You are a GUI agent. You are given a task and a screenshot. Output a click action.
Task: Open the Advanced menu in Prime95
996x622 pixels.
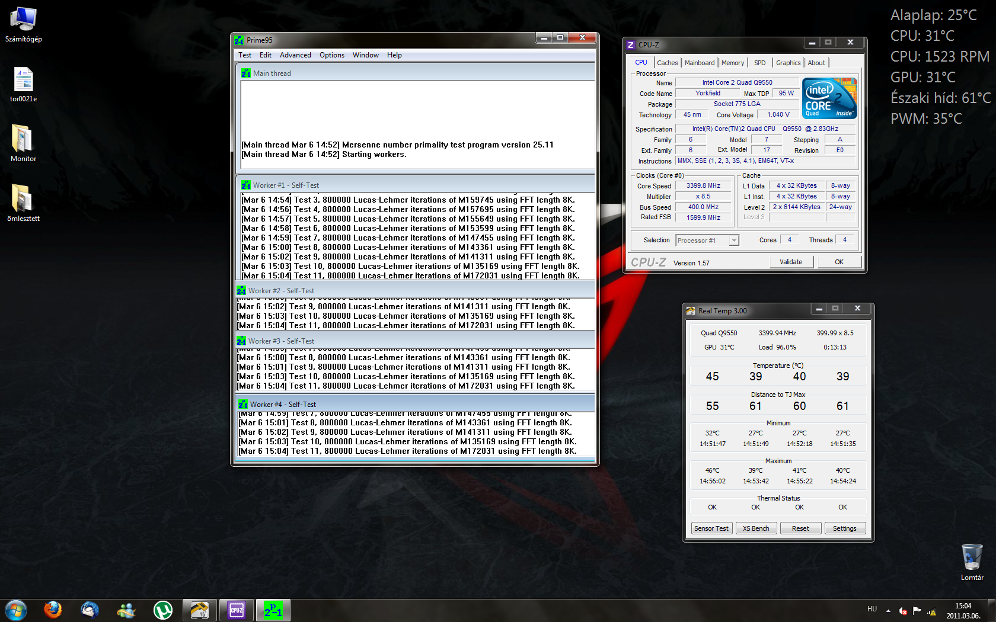click(295, 55)
